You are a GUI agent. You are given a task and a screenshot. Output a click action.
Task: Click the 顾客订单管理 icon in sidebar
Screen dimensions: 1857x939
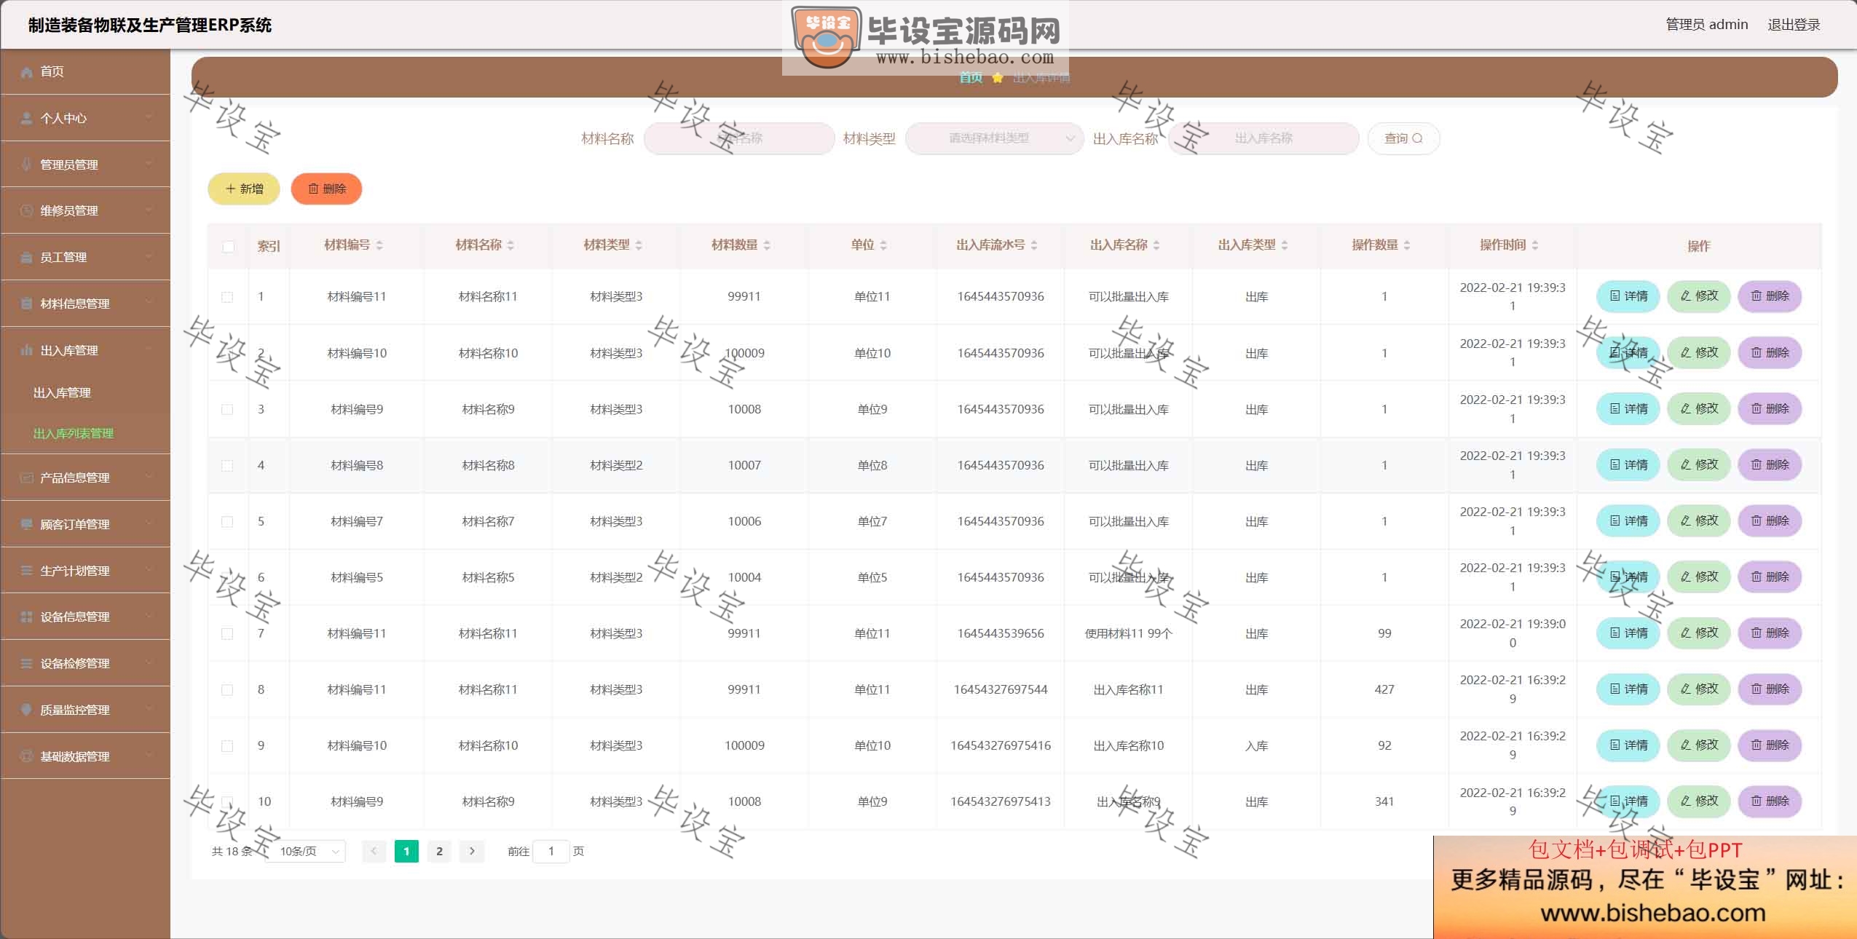pyautogui.click(x=27, y=524)
